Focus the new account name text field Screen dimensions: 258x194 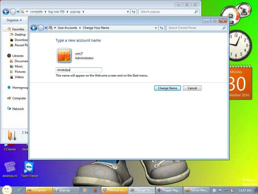(x=79, y=70)
